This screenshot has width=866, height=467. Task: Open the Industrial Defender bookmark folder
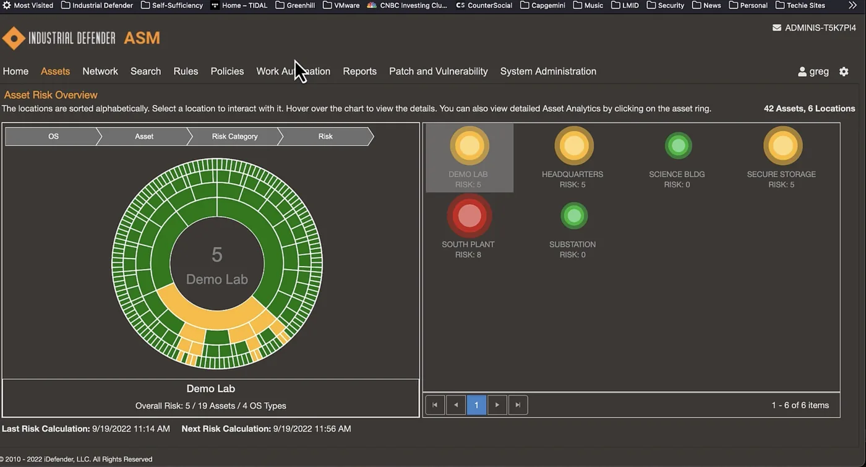tap(97, 5)
